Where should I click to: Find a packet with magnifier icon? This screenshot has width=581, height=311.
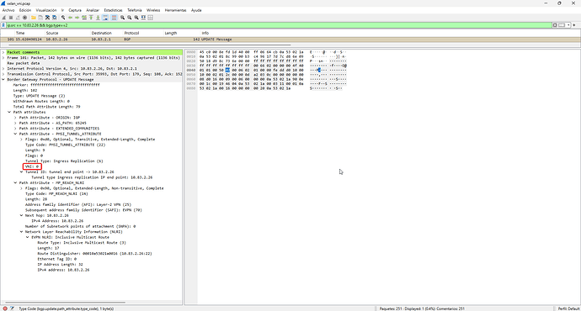[63, 18]
